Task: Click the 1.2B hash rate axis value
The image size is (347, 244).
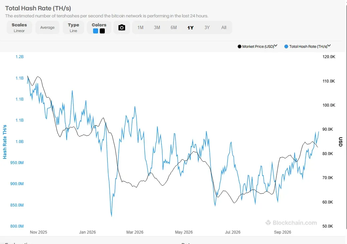Action: point(19,57)
